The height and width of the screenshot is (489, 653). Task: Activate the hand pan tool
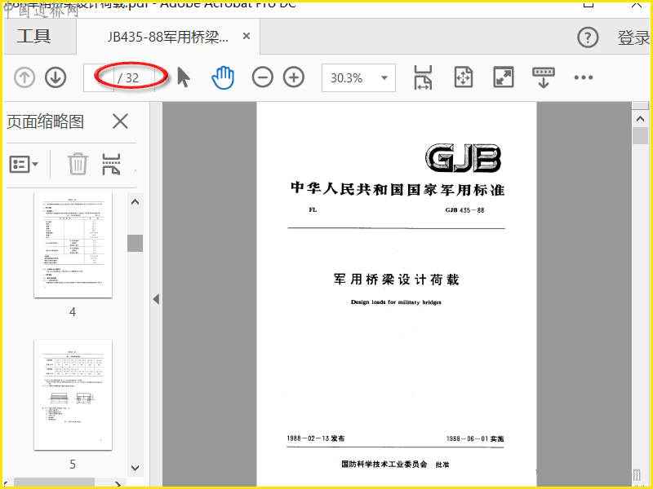tap(223, 77)
